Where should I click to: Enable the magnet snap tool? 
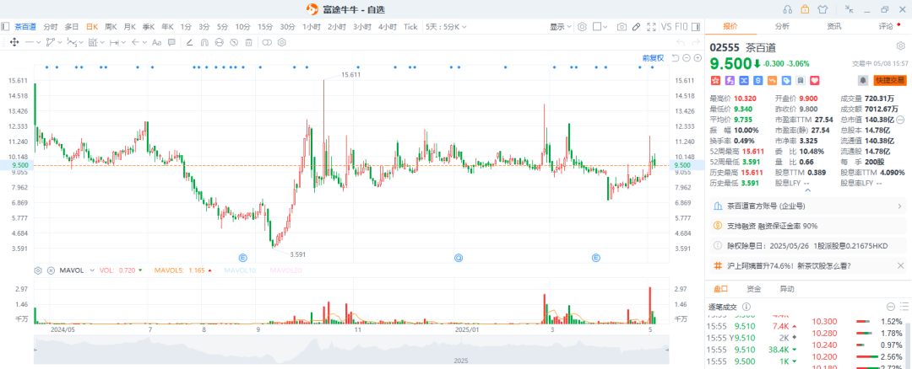(204, 42)
